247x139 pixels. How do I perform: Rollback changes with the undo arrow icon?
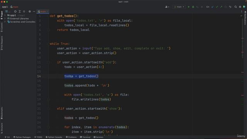coord(230,7)
